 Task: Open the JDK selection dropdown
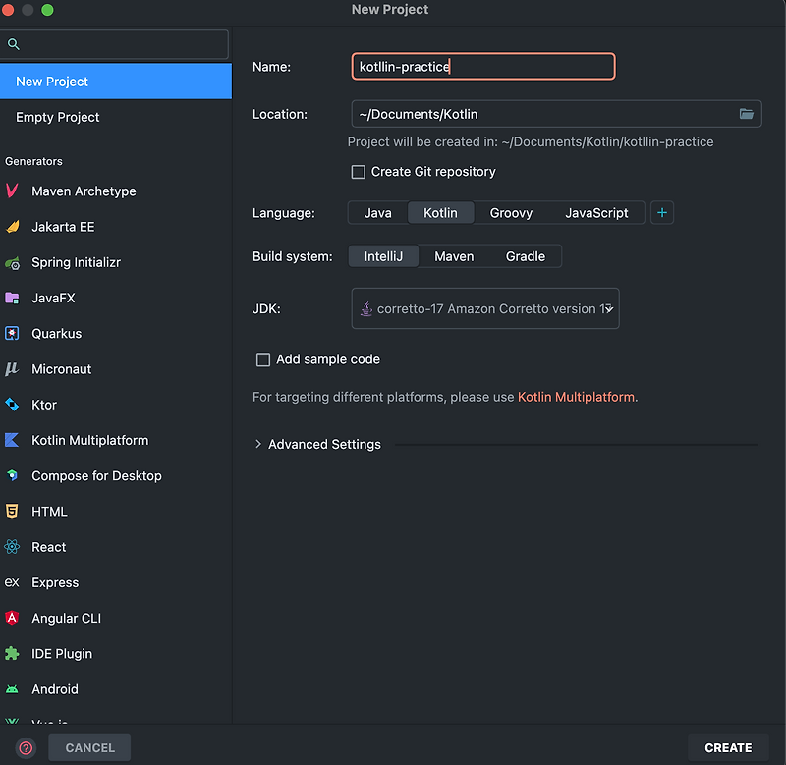(485, 308)
